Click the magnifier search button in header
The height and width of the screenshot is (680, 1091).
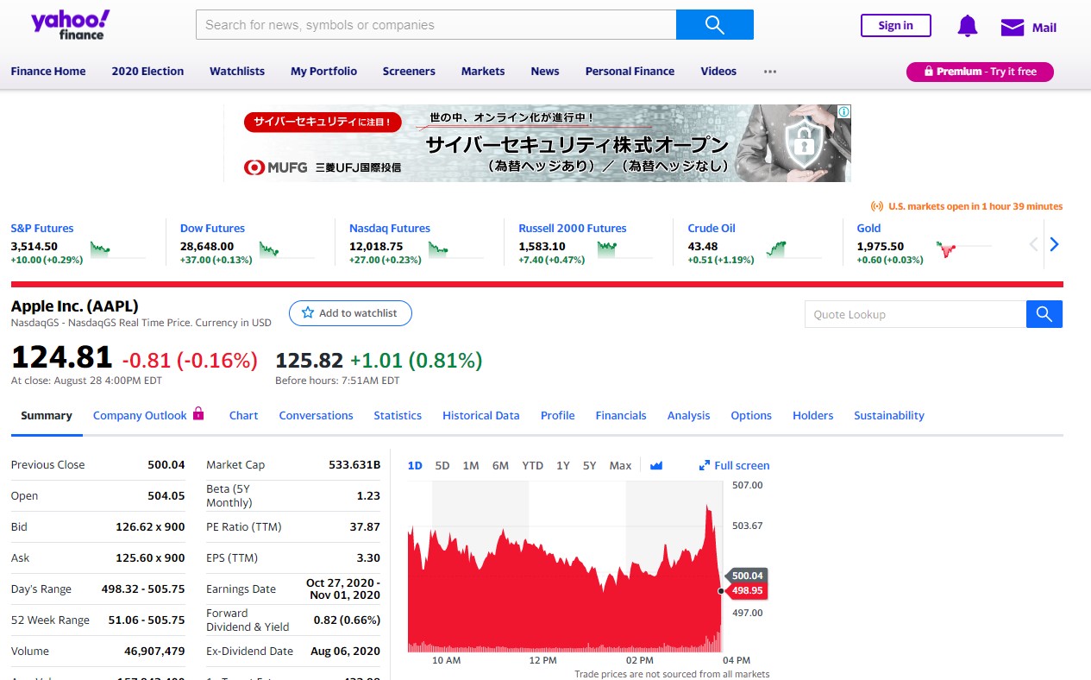(715, 25)
